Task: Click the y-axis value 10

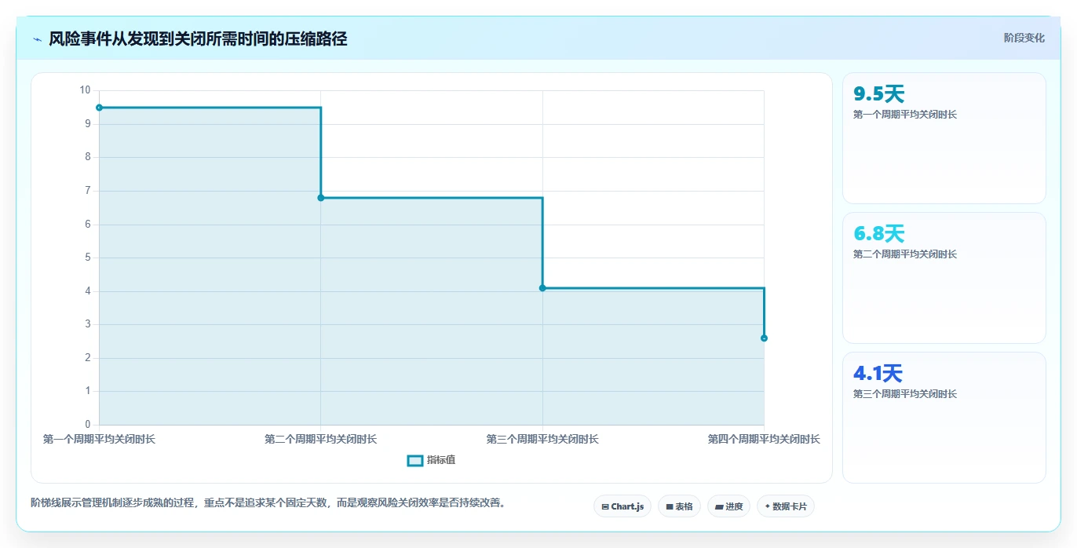Action: 85,90
